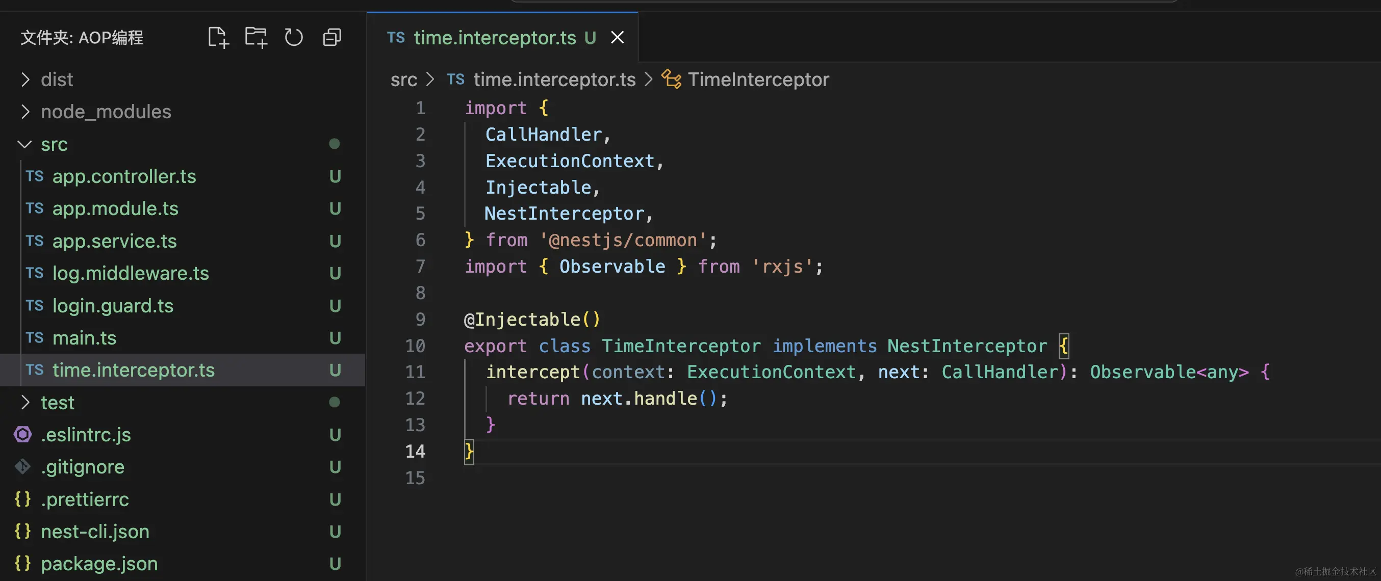The height and width of the screenshot is (581, 1381).
Task: Click time.interceptor.ts in the breadcrumb
Action: click(x=554, y=80)
